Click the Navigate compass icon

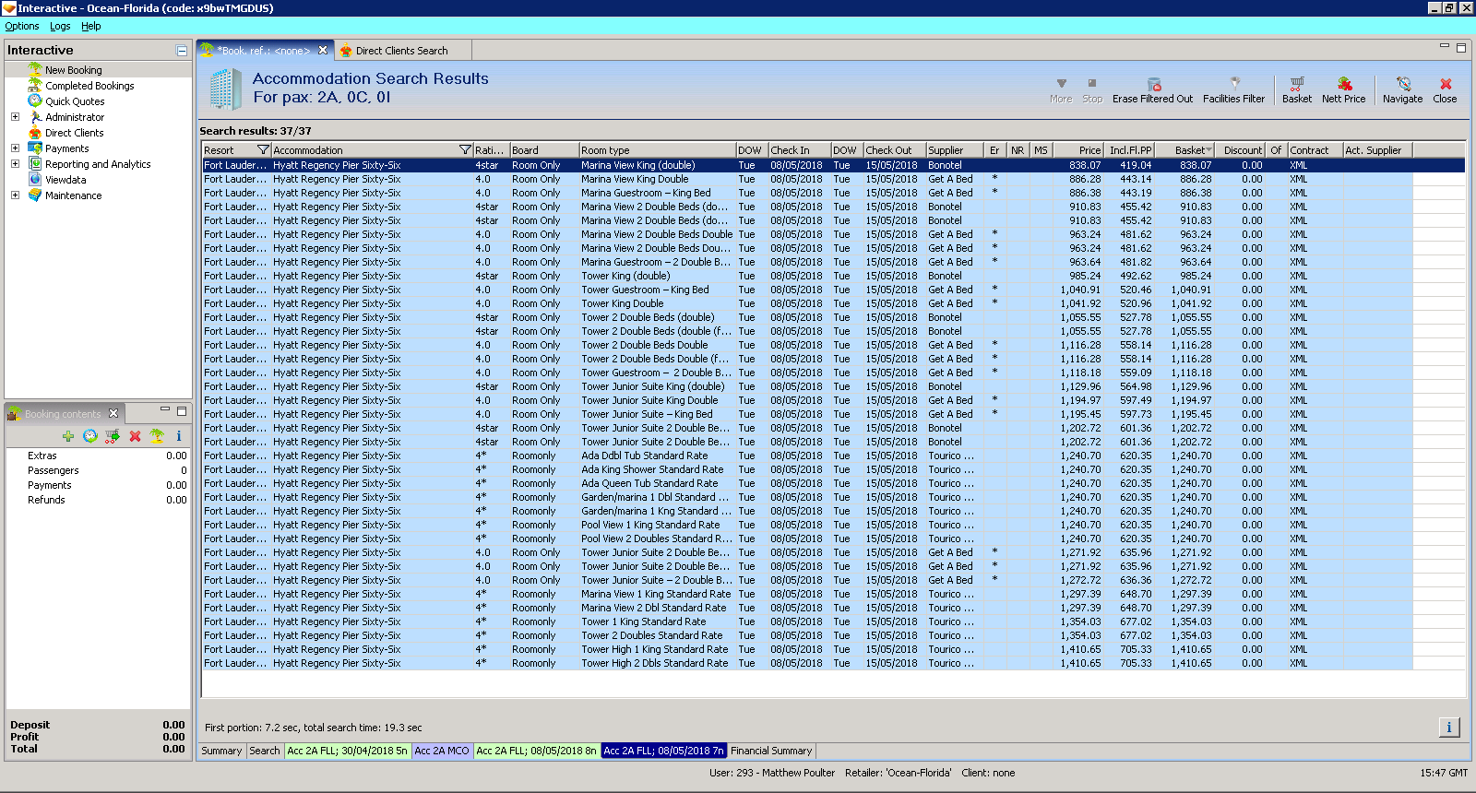pyautogui.click(x=1402, y=84)
